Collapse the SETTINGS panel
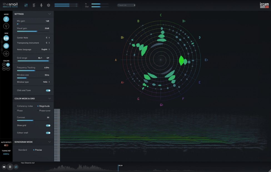This screenshot has width=271, height=172. pos(50,14)
